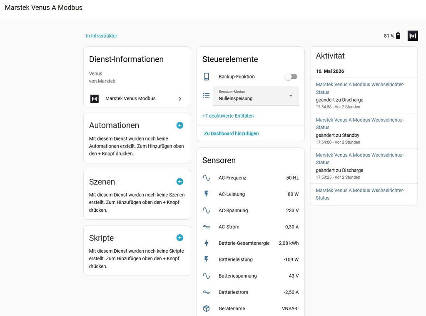Add a new scene with Szenen plus icon
This screenshot has width=426, height=316.
click(x=179, y=181)
